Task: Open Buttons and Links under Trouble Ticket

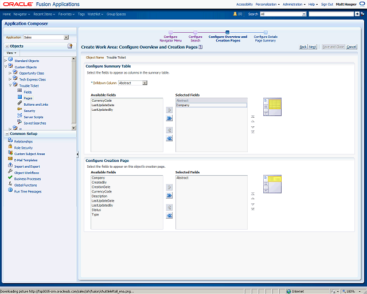Action: pos(36,105)
